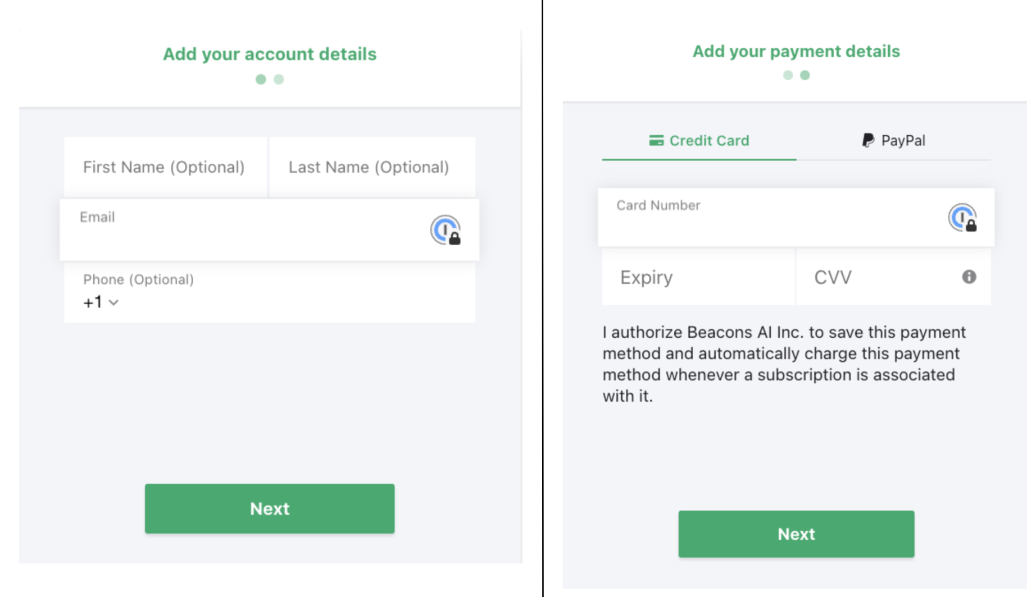Screen dimensions: 1027x597
Task: Focus the CVV input field
Action: pyautogui.click(x=893, y=277)
